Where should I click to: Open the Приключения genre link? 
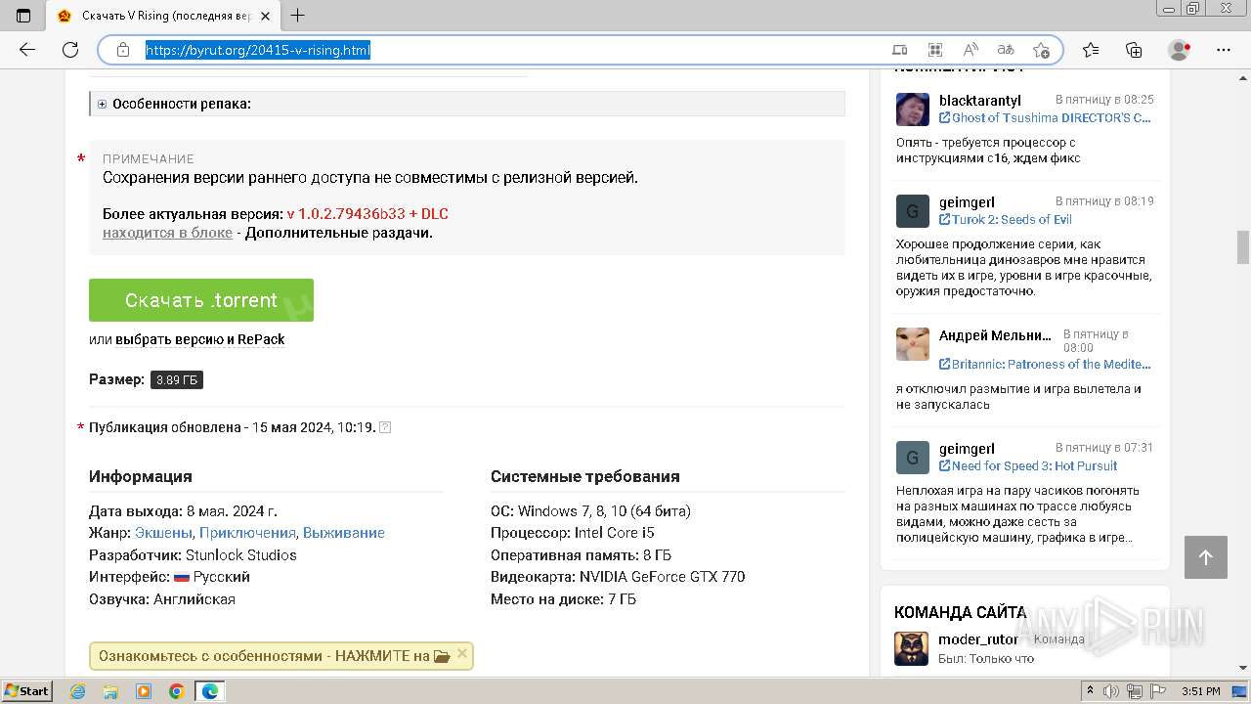pos(247,533)
